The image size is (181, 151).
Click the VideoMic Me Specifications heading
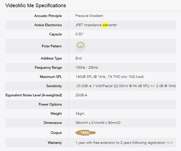36,5
